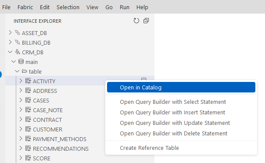Collapse the CRM_DB node
The width and height of the screenshot is (265, 163).
pyautogui.click(x=10, y=52)
